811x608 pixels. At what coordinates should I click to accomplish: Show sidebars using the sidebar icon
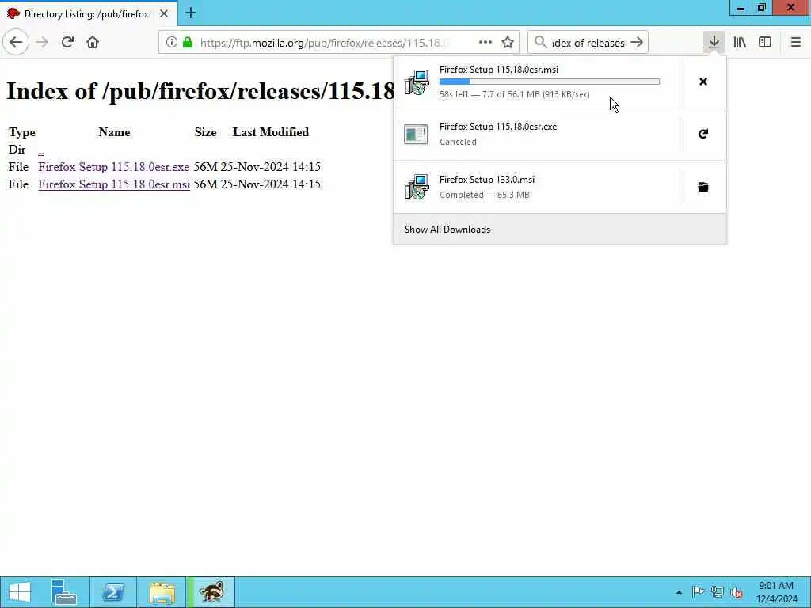pos(765,43)
